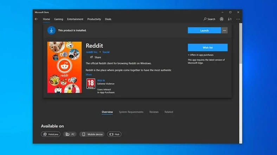Image resolution: width=277 pixels, height=155 pixels.
Task: Open the Social category link
Action: [x=106, y=52]
